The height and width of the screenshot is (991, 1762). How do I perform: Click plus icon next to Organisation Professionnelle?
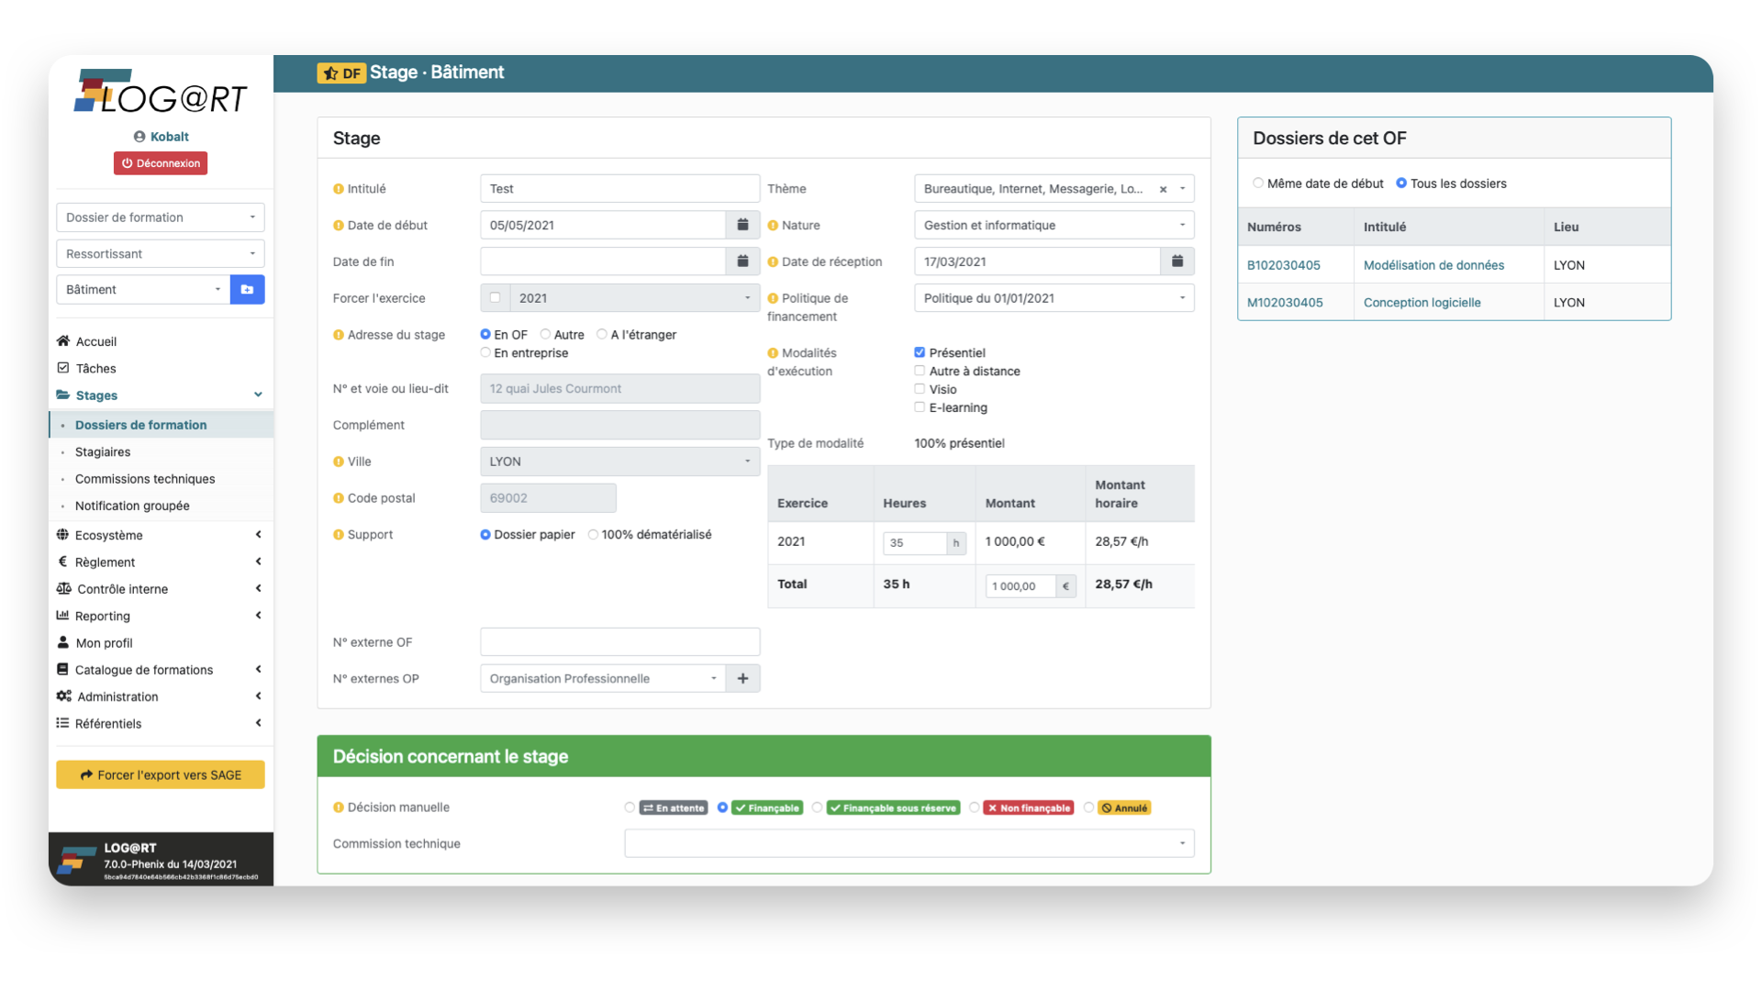(x=742, y=678)
